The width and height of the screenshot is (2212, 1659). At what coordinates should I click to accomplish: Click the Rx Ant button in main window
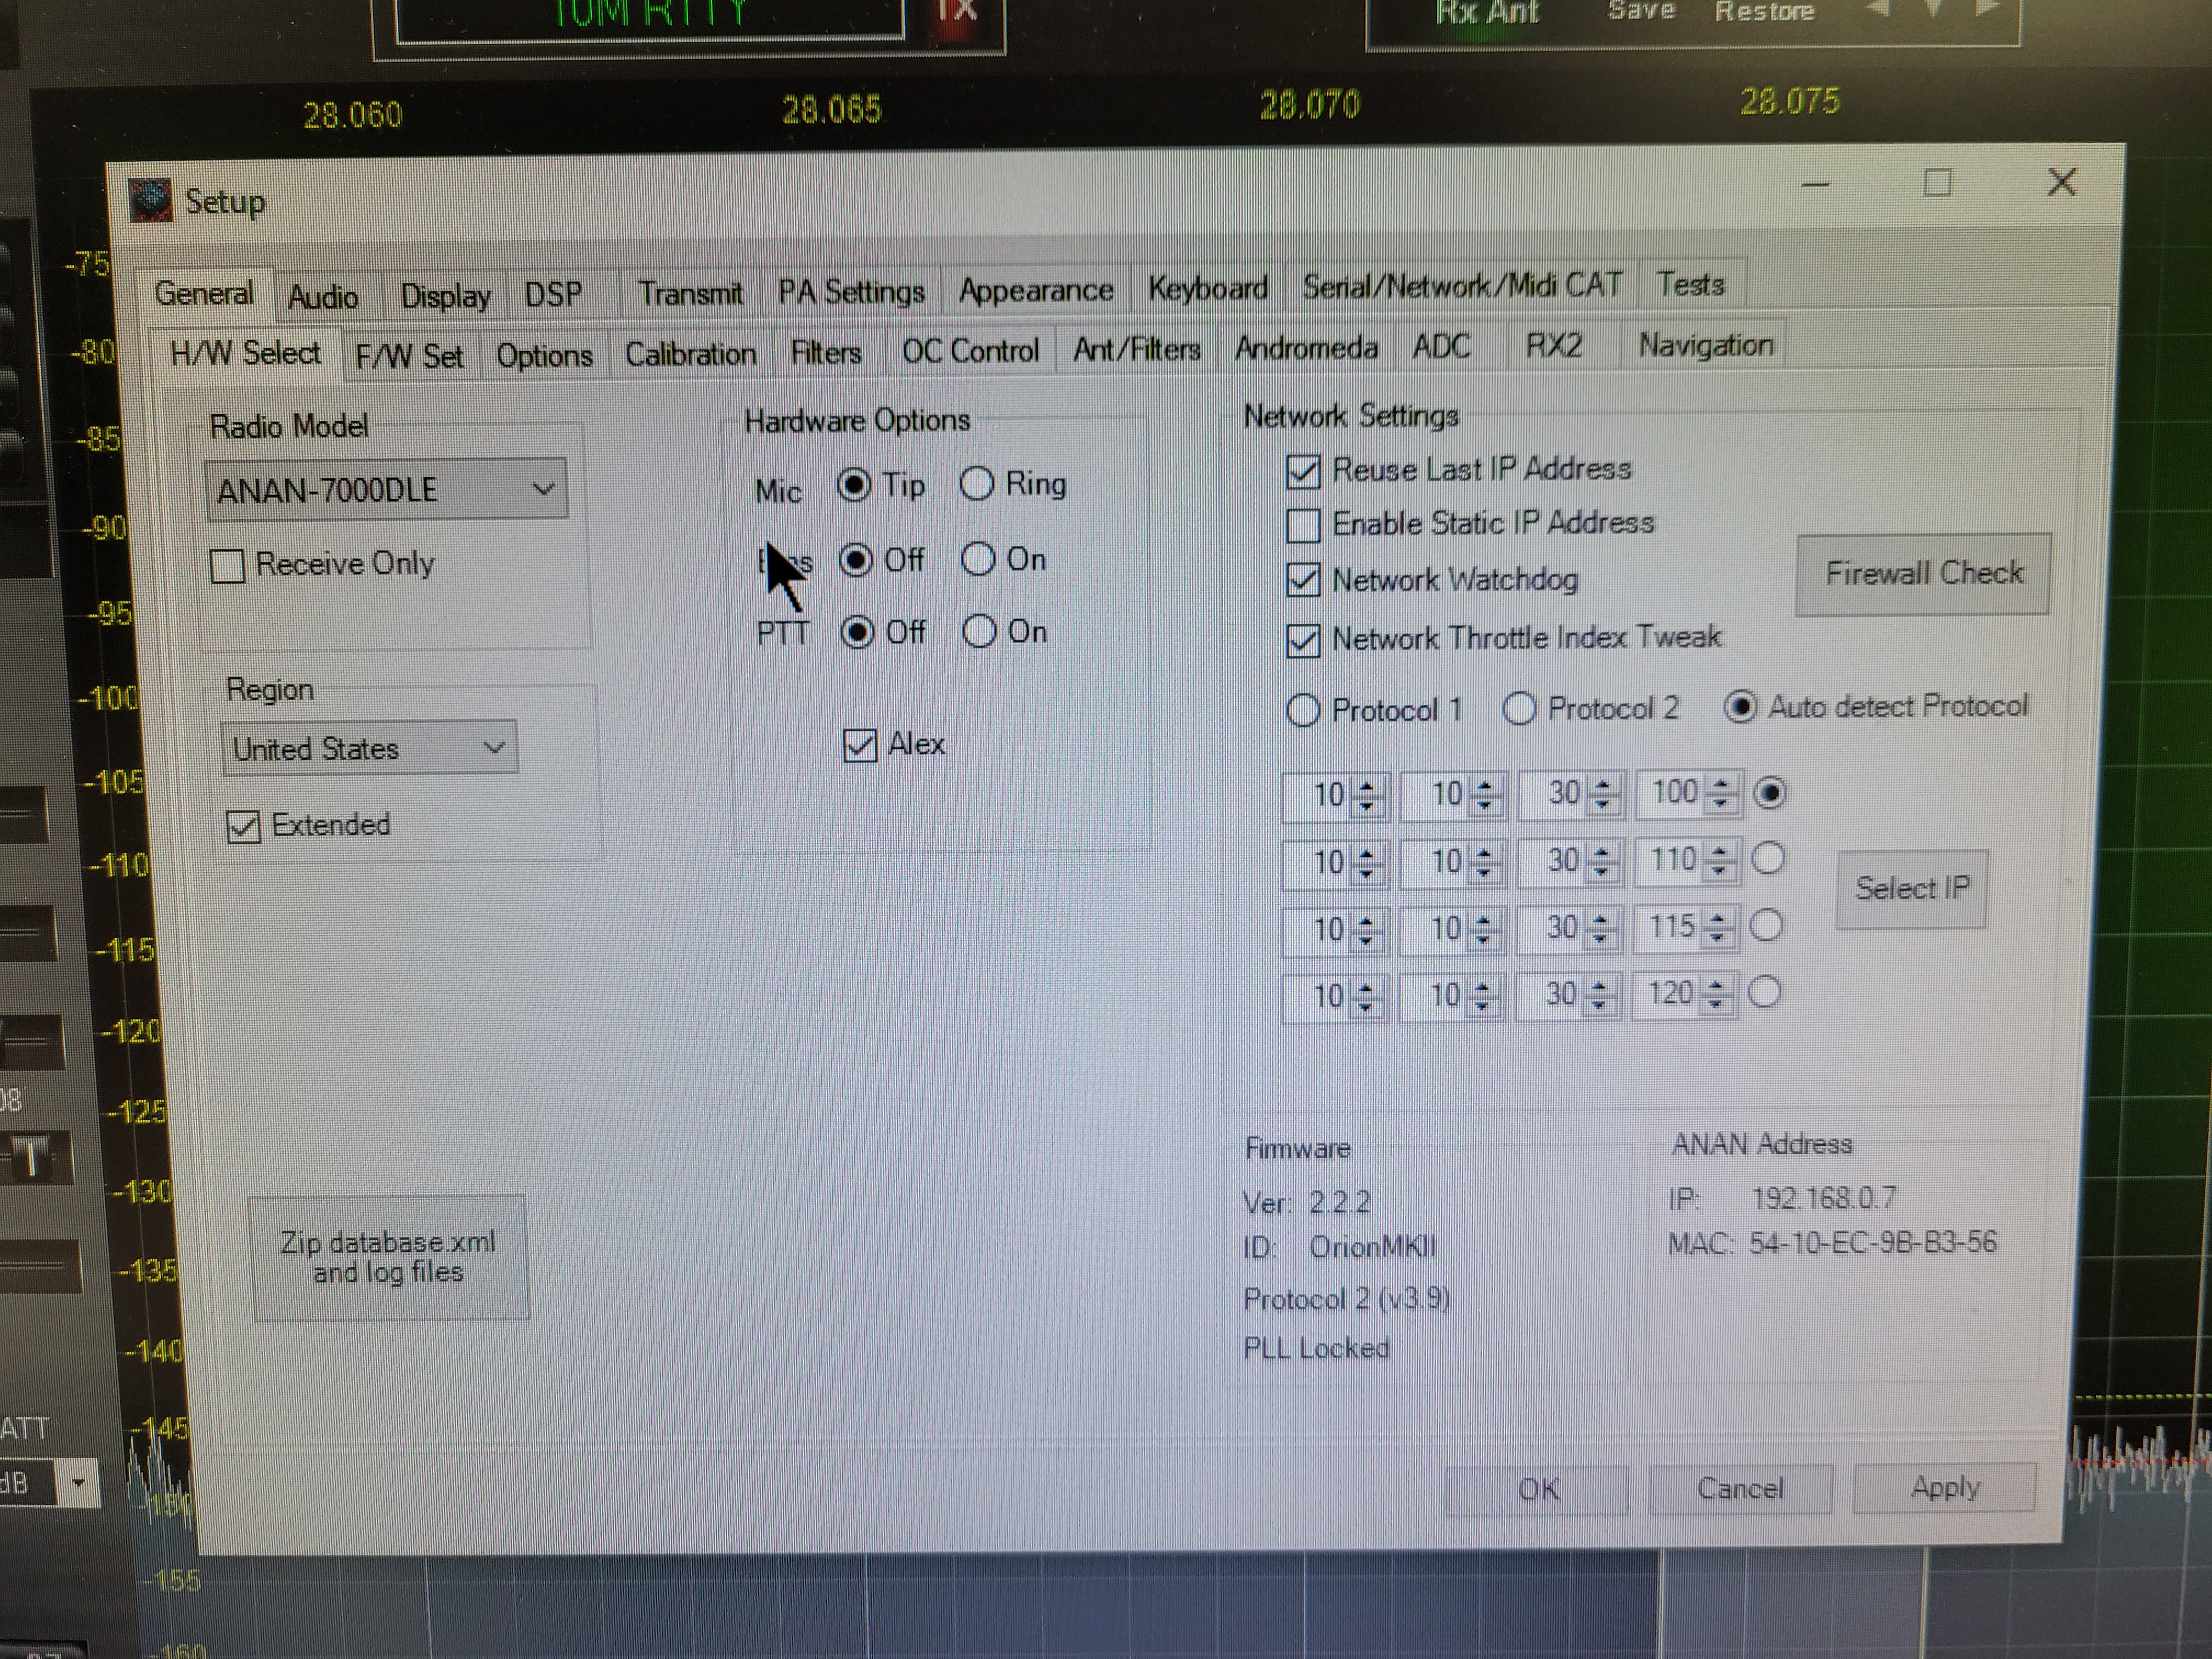click(1487, 12)
